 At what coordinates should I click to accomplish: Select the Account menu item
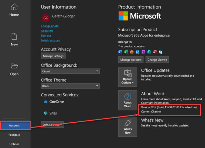point(14,125)
